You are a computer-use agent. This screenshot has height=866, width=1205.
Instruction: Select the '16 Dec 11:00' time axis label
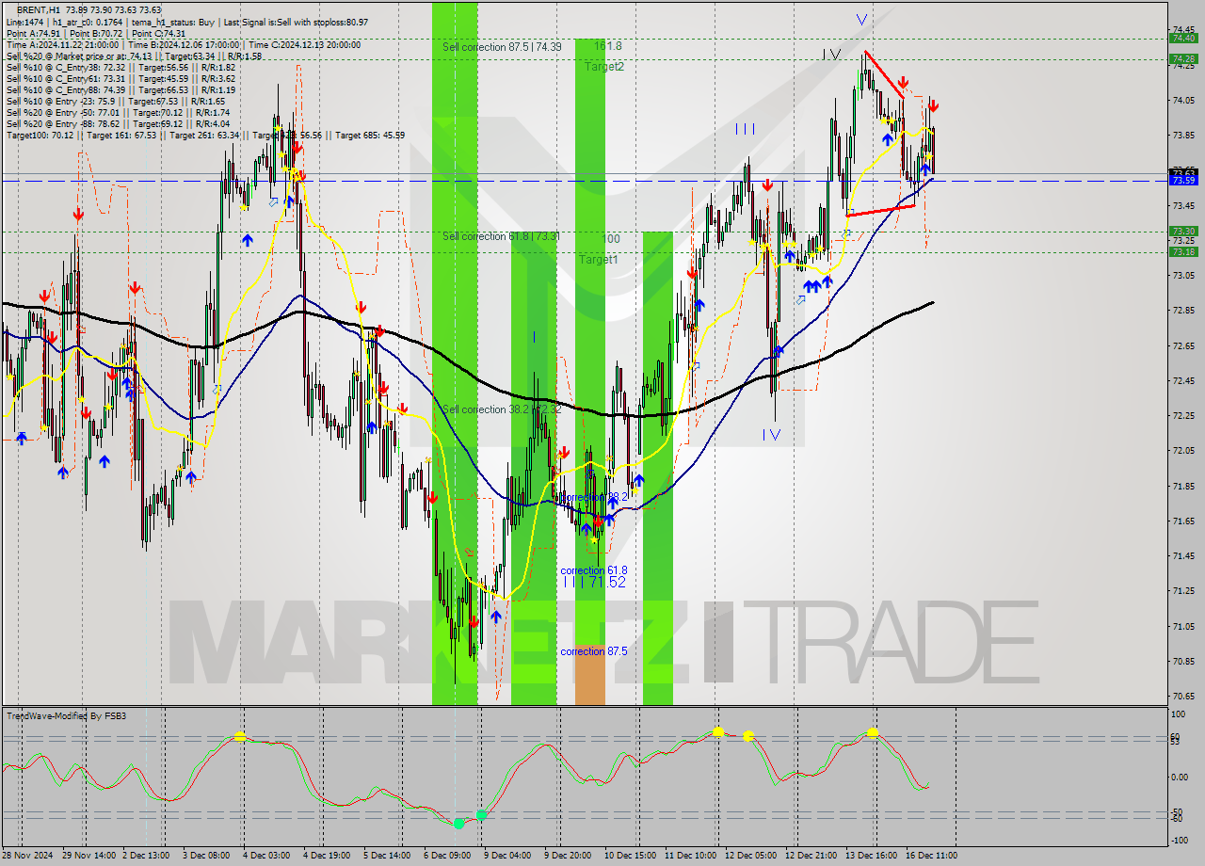[x=929, y=856]
